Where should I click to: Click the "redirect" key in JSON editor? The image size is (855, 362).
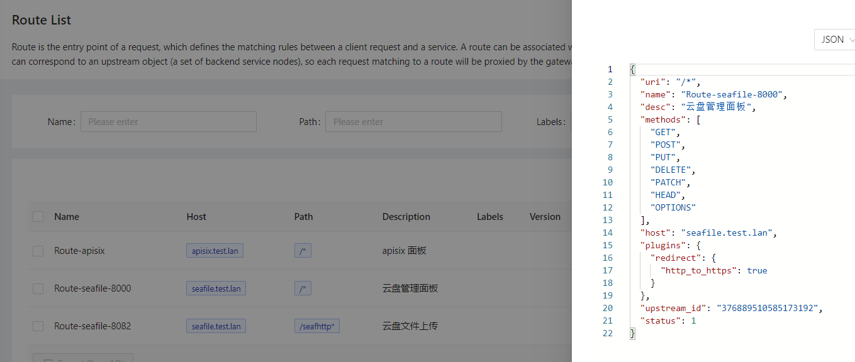pos(676,258)
